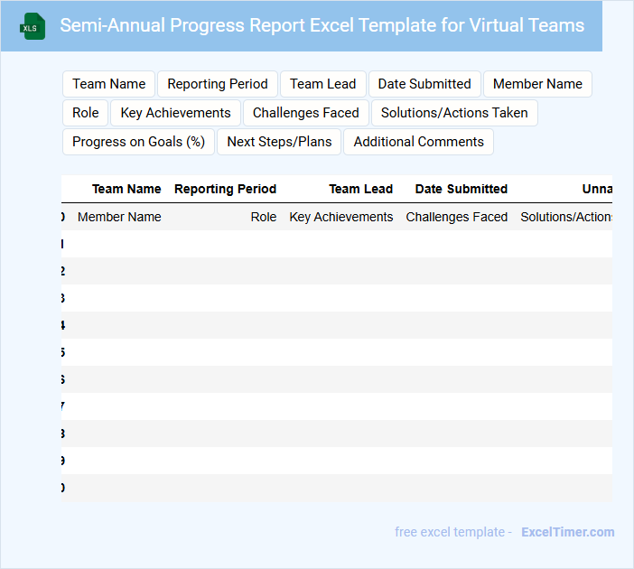Select the Reporting Period tag button

(x=218, y=84)
